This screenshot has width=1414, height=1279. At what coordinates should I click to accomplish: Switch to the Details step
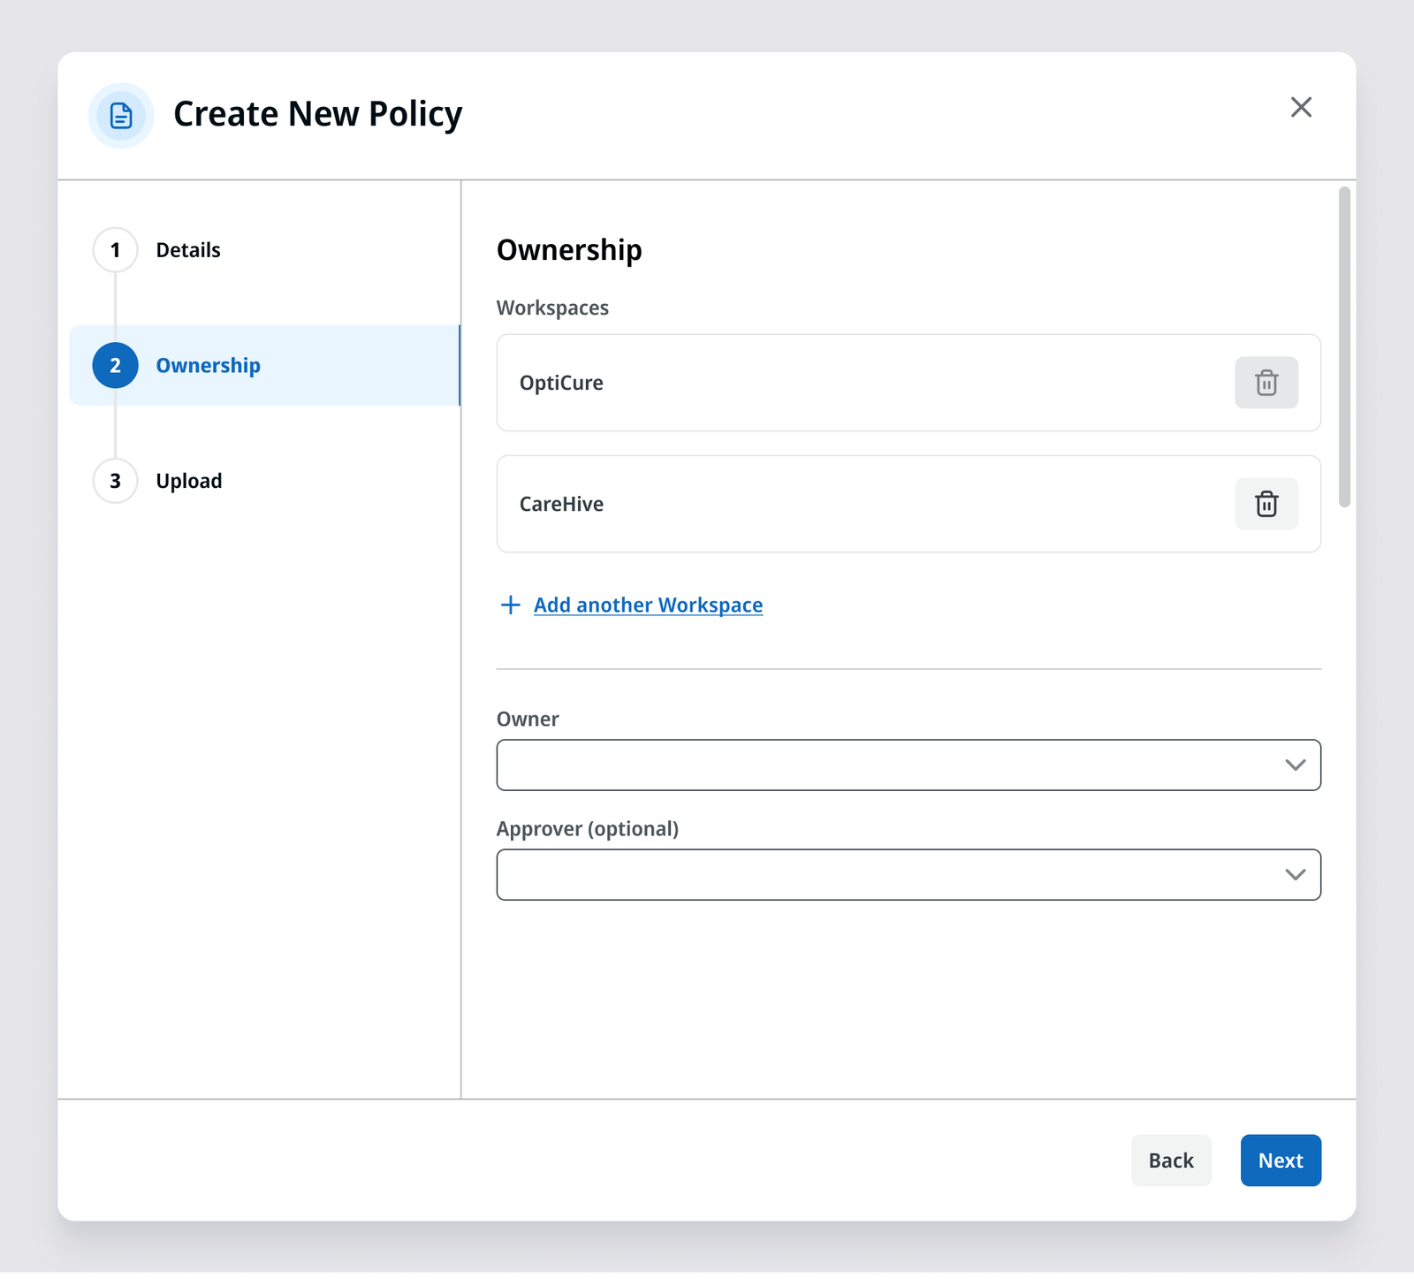[x=187, y=249]
